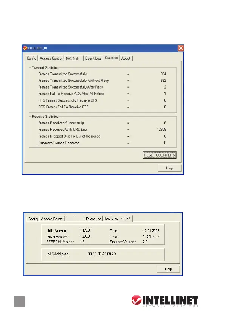The image size is (225, 318).
Task: Switch to the Event Log tab in the Statistics window
Action: point(93,58)
